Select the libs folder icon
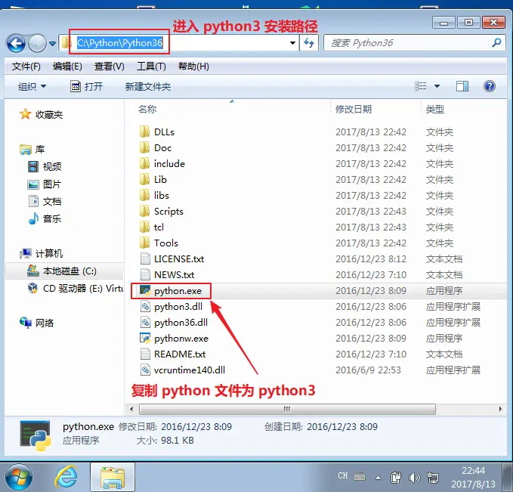Viewport: 513px width, 492px height. pyautogui.click(x=144, y=195)
